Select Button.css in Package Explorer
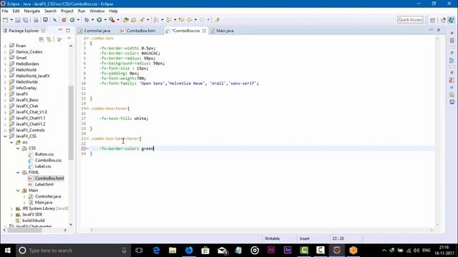The height and width of the screenshot is (257, 458). click(44, 154)
